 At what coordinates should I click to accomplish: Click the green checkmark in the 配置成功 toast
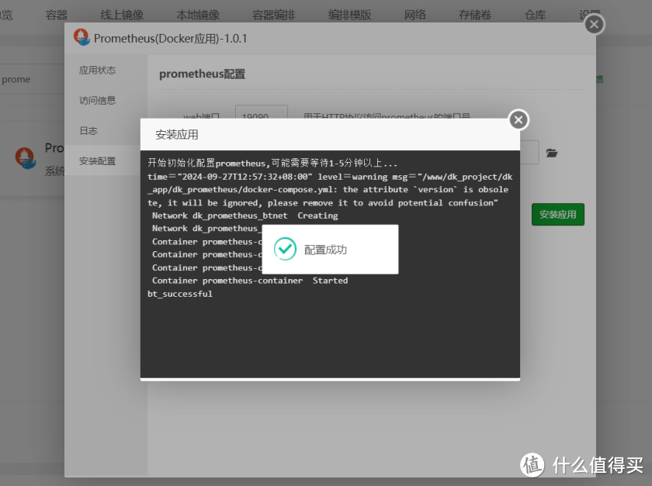286,249
